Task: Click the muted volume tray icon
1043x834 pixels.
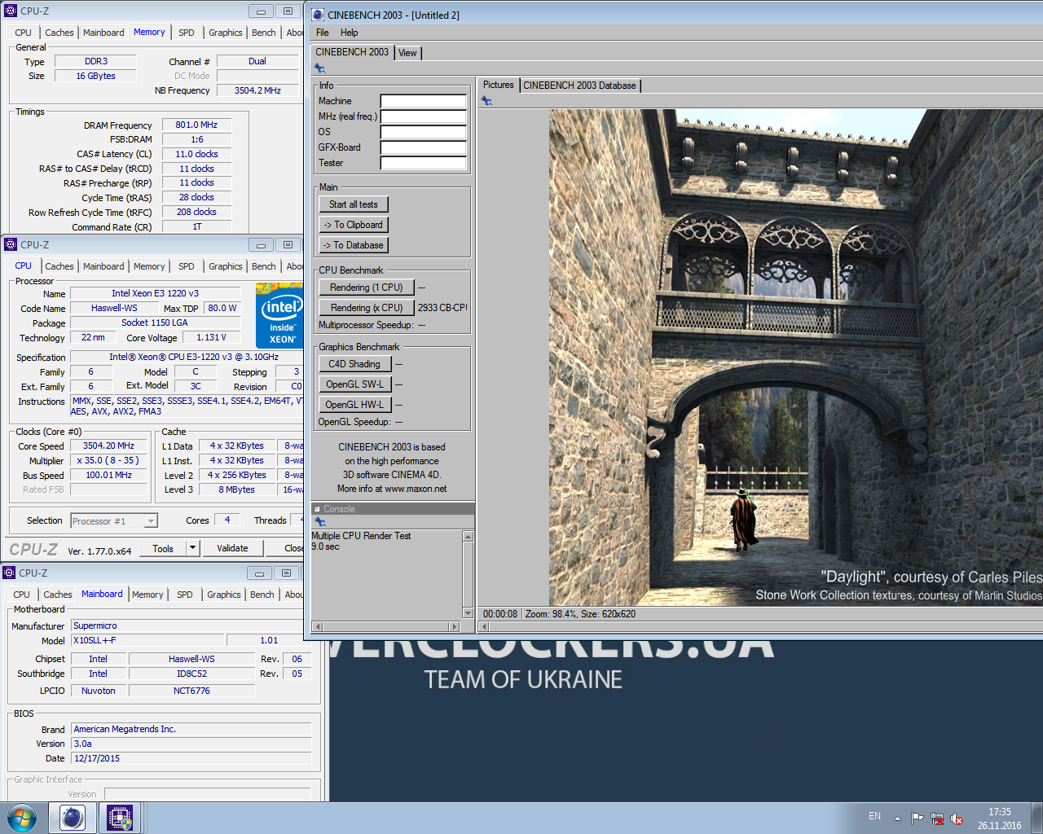Action: (957, 819)
